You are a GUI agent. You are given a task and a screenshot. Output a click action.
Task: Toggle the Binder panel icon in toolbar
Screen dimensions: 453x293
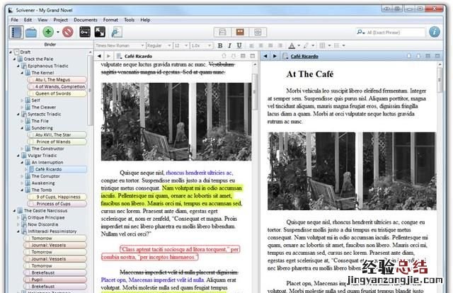pyautogui.click(x=17, y=32)
